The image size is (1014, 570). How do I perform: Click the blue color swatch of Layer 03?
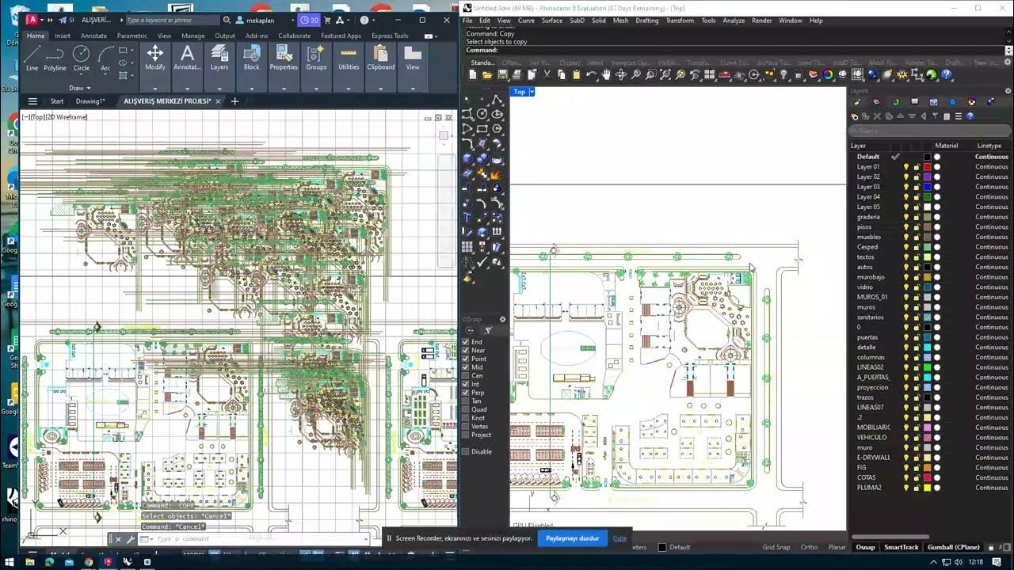pyautogui.click(x=927, y=187)
